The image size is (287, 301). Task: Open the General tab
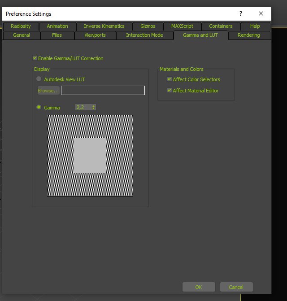coord(22,35)
